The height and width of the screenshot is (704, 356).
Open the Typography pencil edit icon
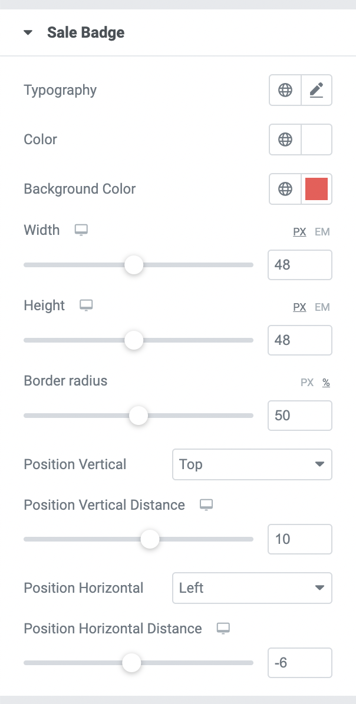point(317,90)
